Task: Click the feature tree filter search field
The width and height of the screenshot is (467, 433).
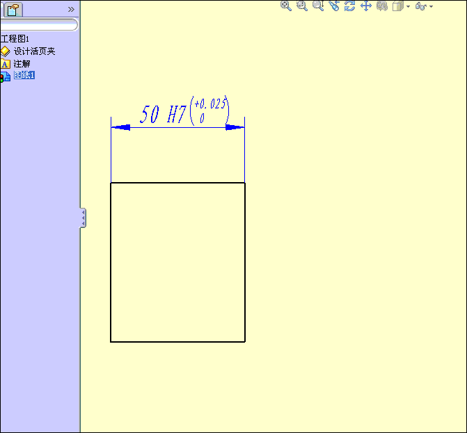Action: 39,25
